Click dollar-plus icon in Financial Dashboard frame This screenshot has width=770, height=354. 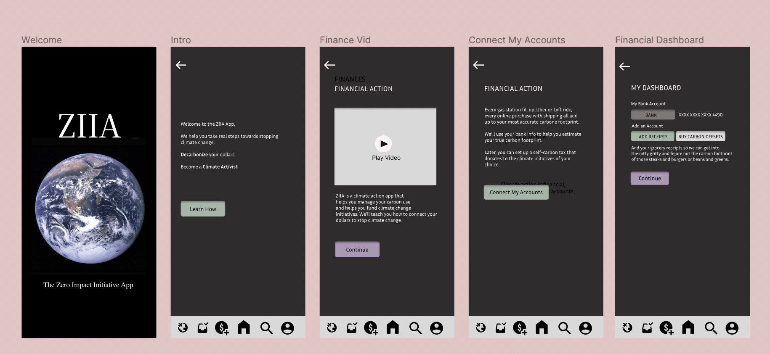pos(666,328)
